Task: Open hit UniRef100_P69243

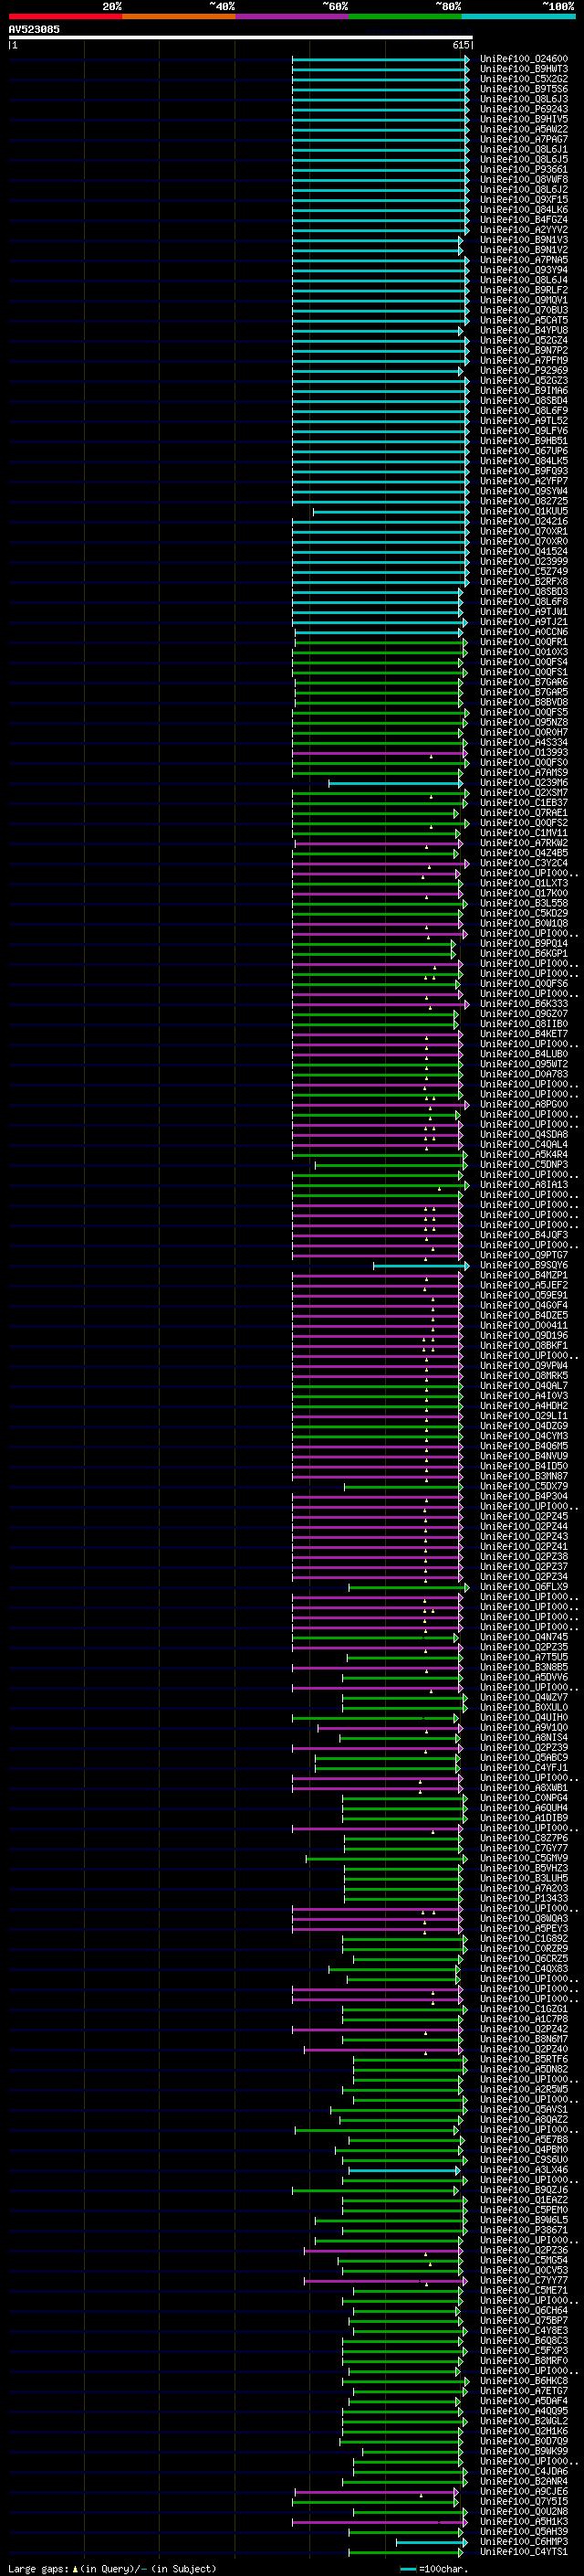Action: (524, 109)
